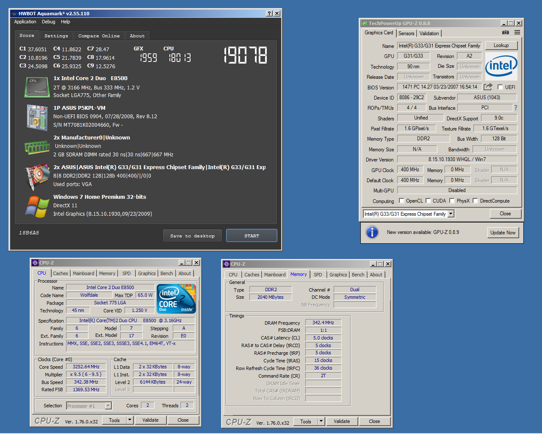
Task: Open the About tab in Aquamark
Action: click(x=137, y=36)
